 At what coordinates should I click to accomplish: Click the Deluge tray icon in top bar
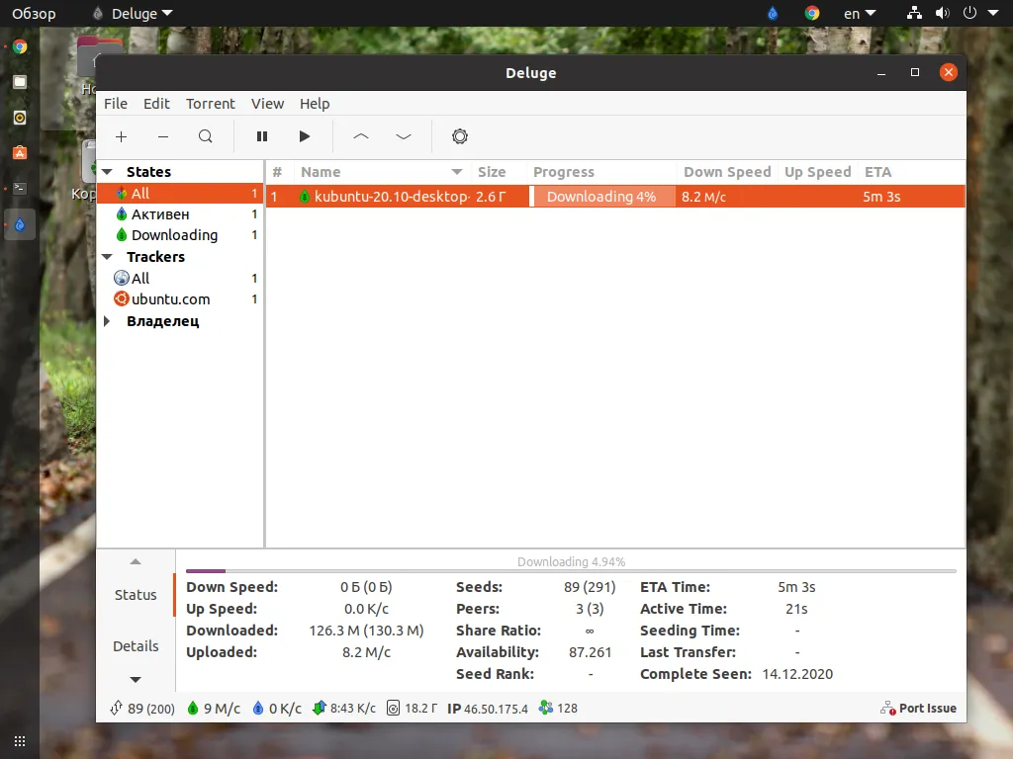(773, 13)
